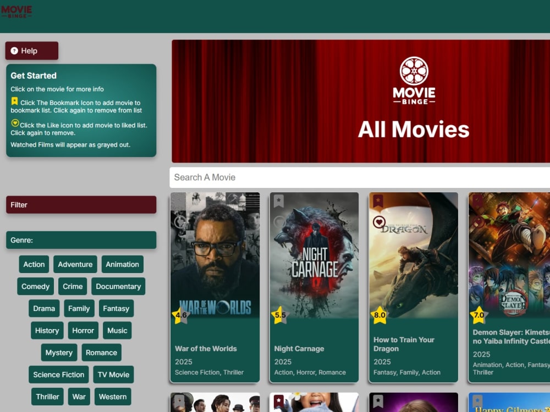Click the 7.0 star rating badge

[479, 315]
